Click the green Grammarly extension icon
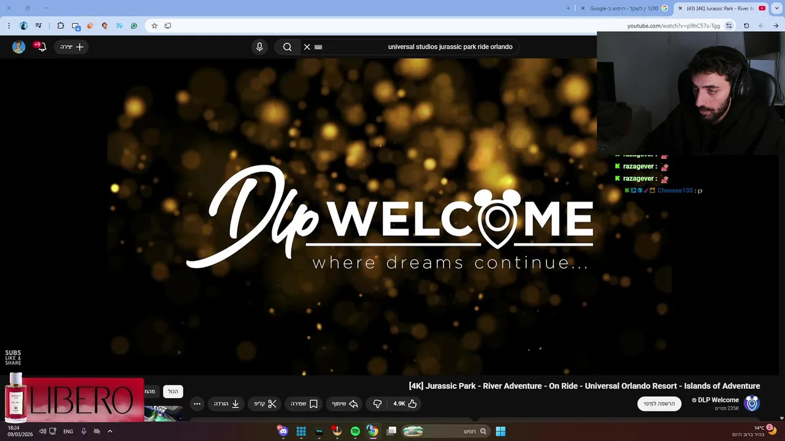Screen dimensions: 785x441 point(134,26)
